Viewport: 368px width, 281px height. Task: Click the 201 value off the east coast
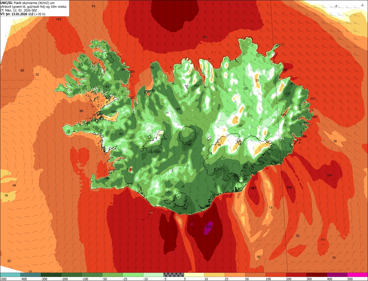pos(313,99)
